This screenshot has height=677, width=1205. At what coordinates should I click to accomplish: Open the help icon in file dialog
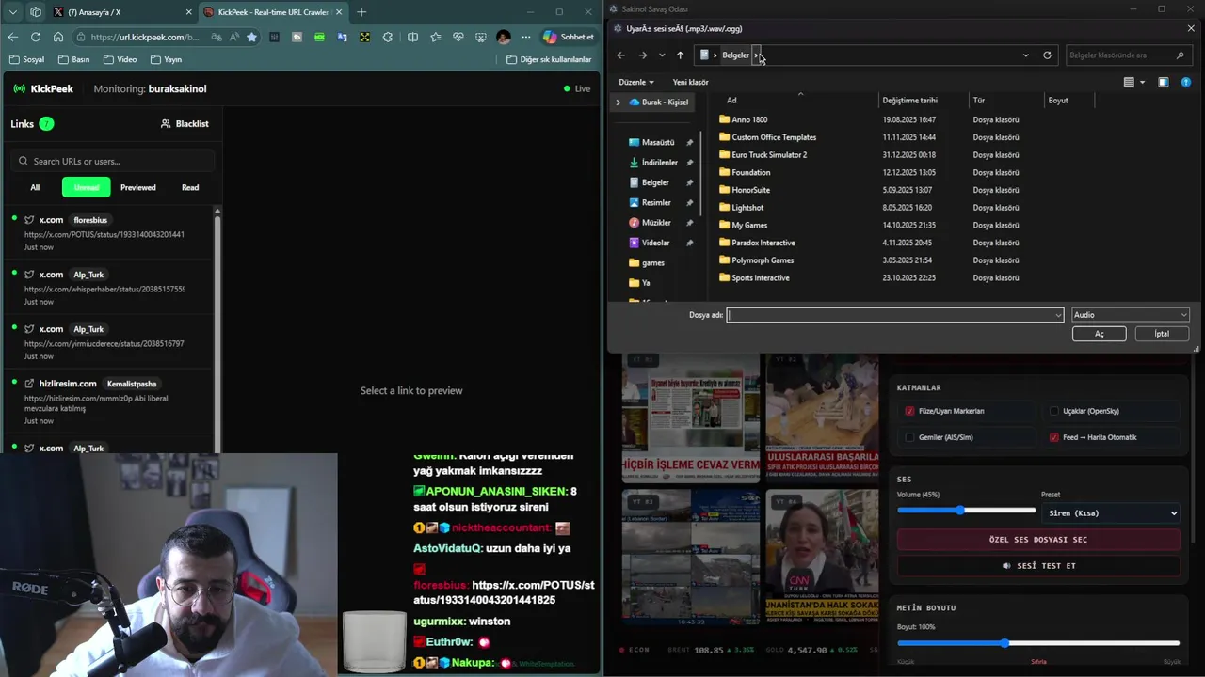(1185, 82)
